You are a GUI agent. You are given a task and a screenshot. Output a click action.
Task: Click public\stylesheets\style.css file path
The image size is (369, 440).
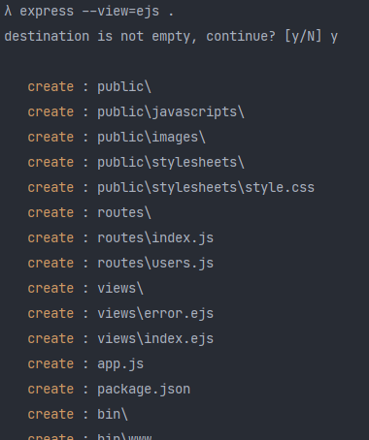[206, 188]
